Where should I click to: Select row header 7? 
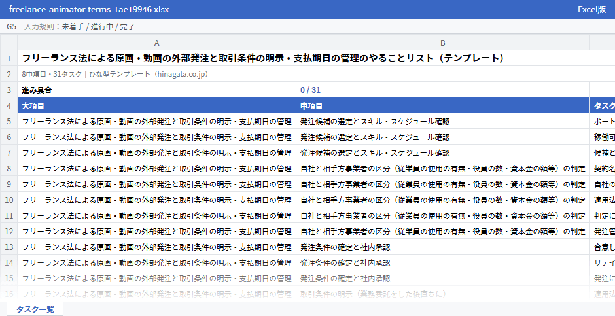pos(9,152)
